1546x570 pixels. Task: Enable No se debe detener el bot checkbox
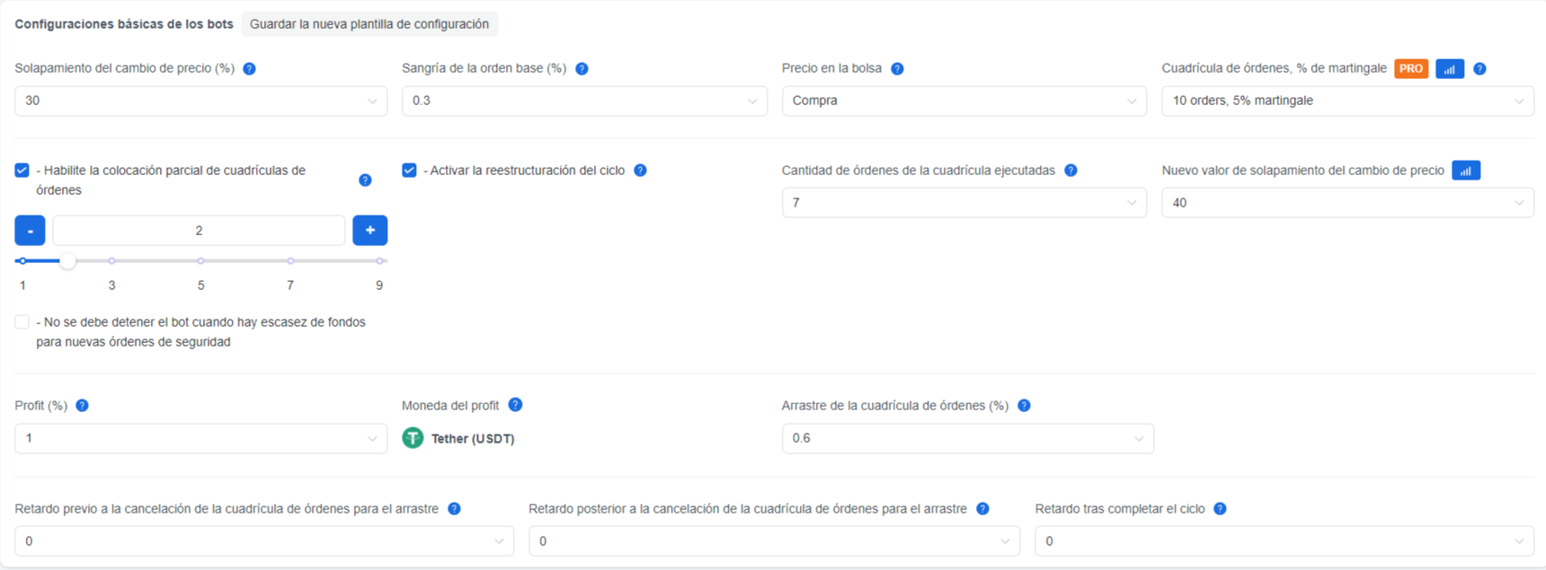(22, 322)
